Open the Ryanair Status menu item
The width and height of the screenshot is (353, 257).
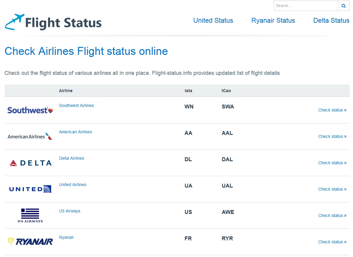coord(273,21)
